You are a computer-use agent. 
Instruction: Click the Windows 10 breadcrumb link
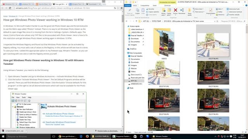pos(13,16)
